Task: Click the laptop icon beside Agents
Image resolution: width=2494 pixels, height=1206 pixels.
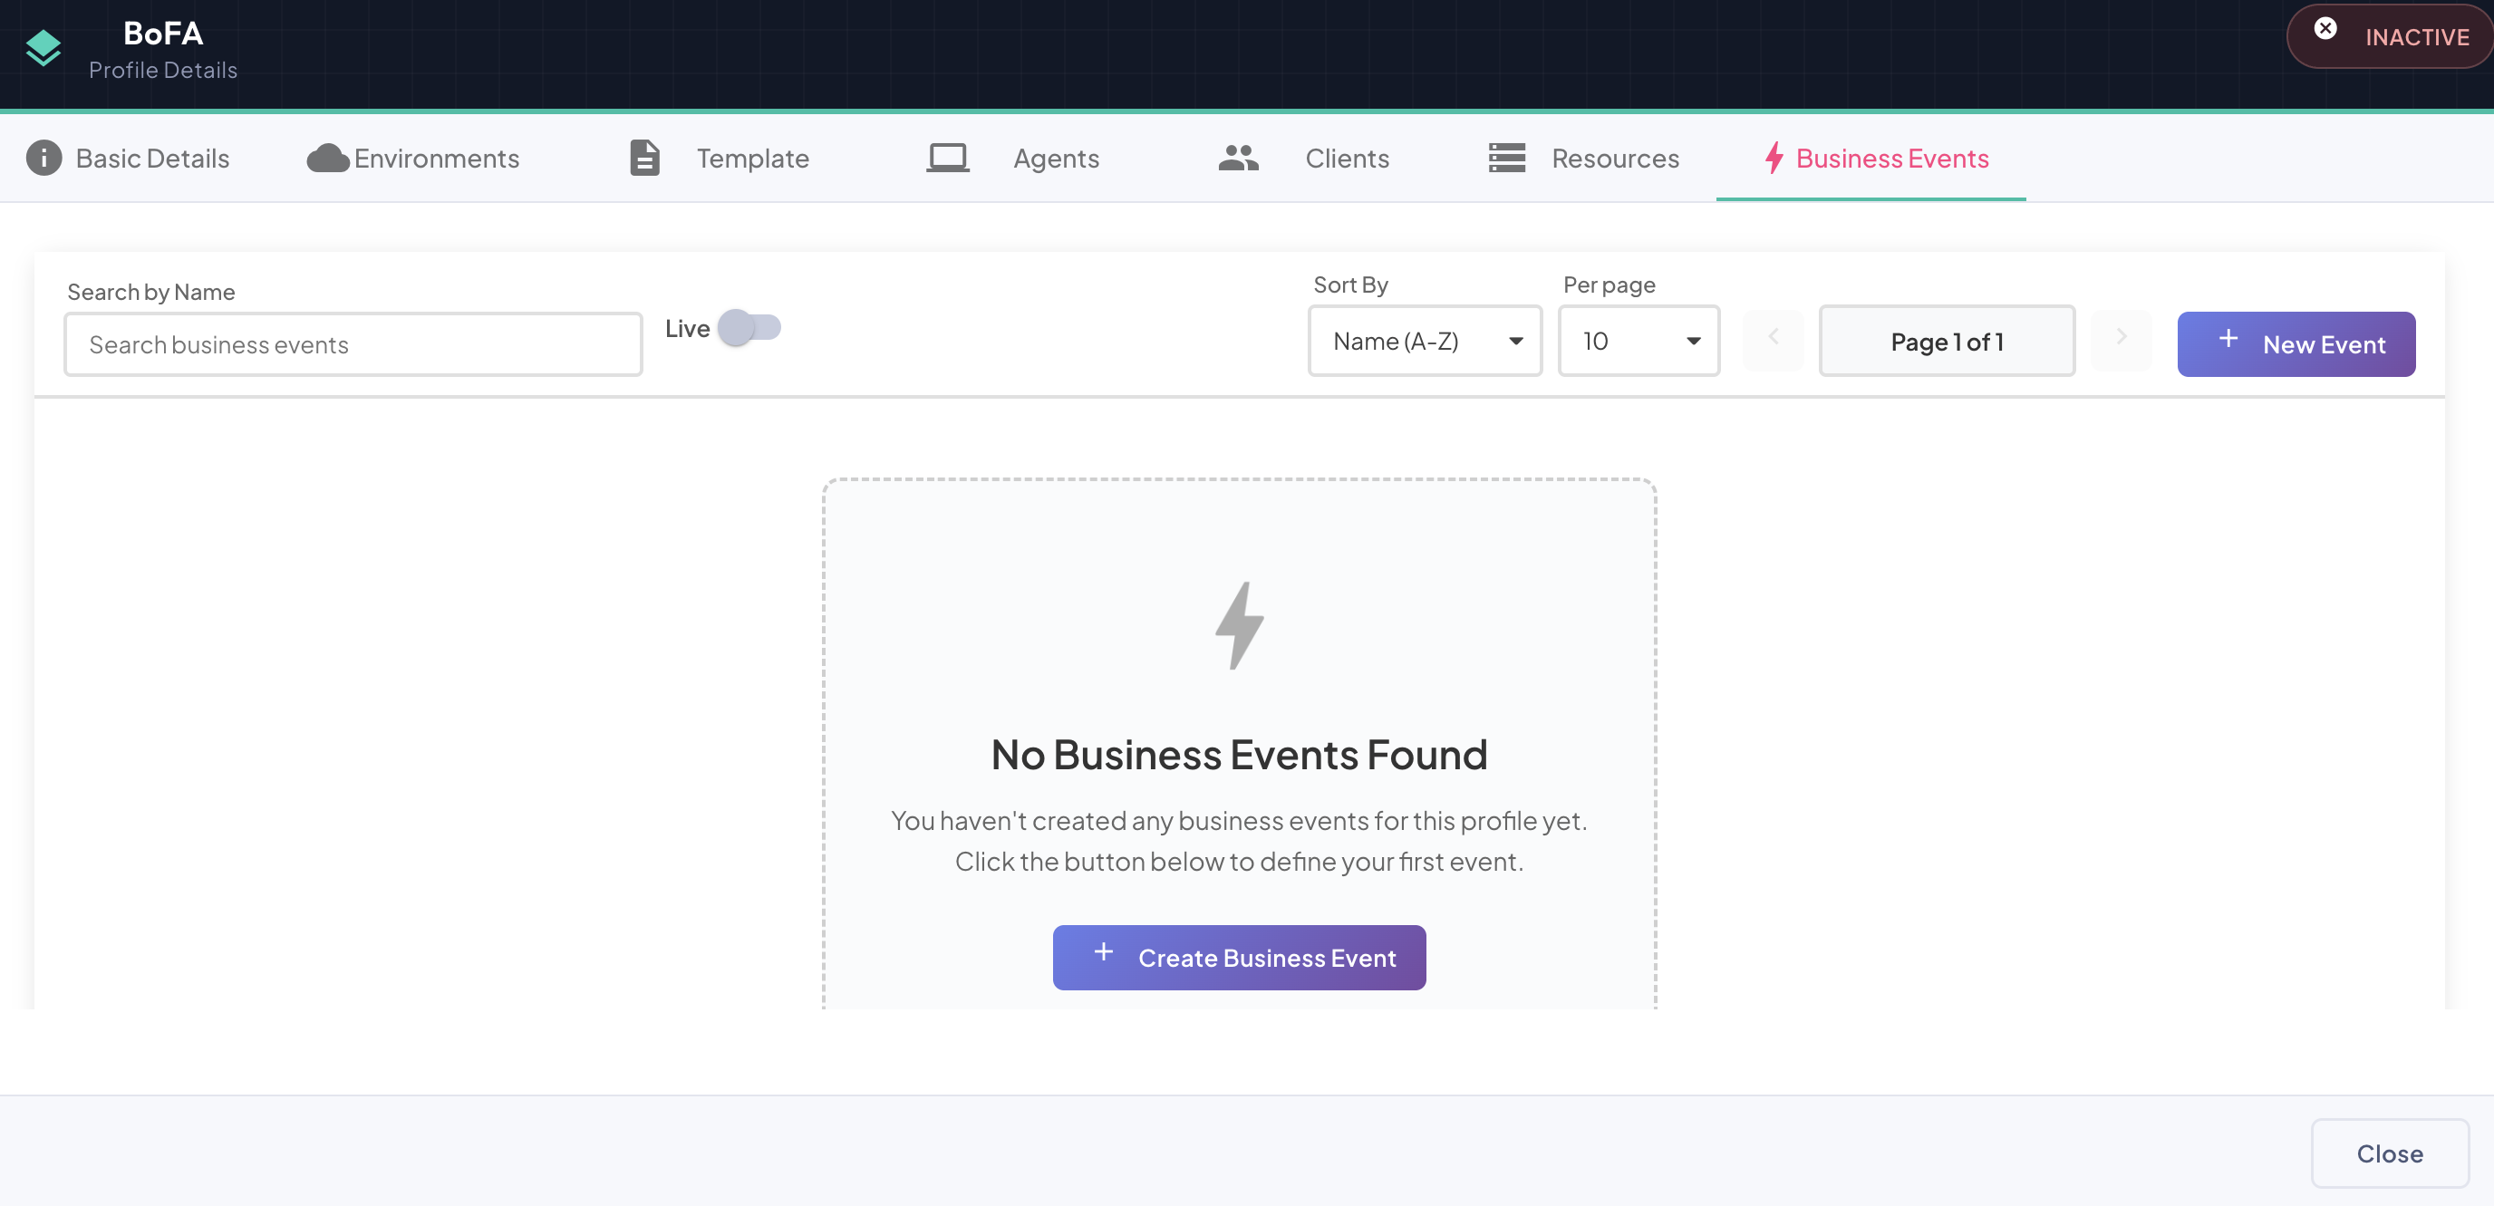Action: click(948, 158)
